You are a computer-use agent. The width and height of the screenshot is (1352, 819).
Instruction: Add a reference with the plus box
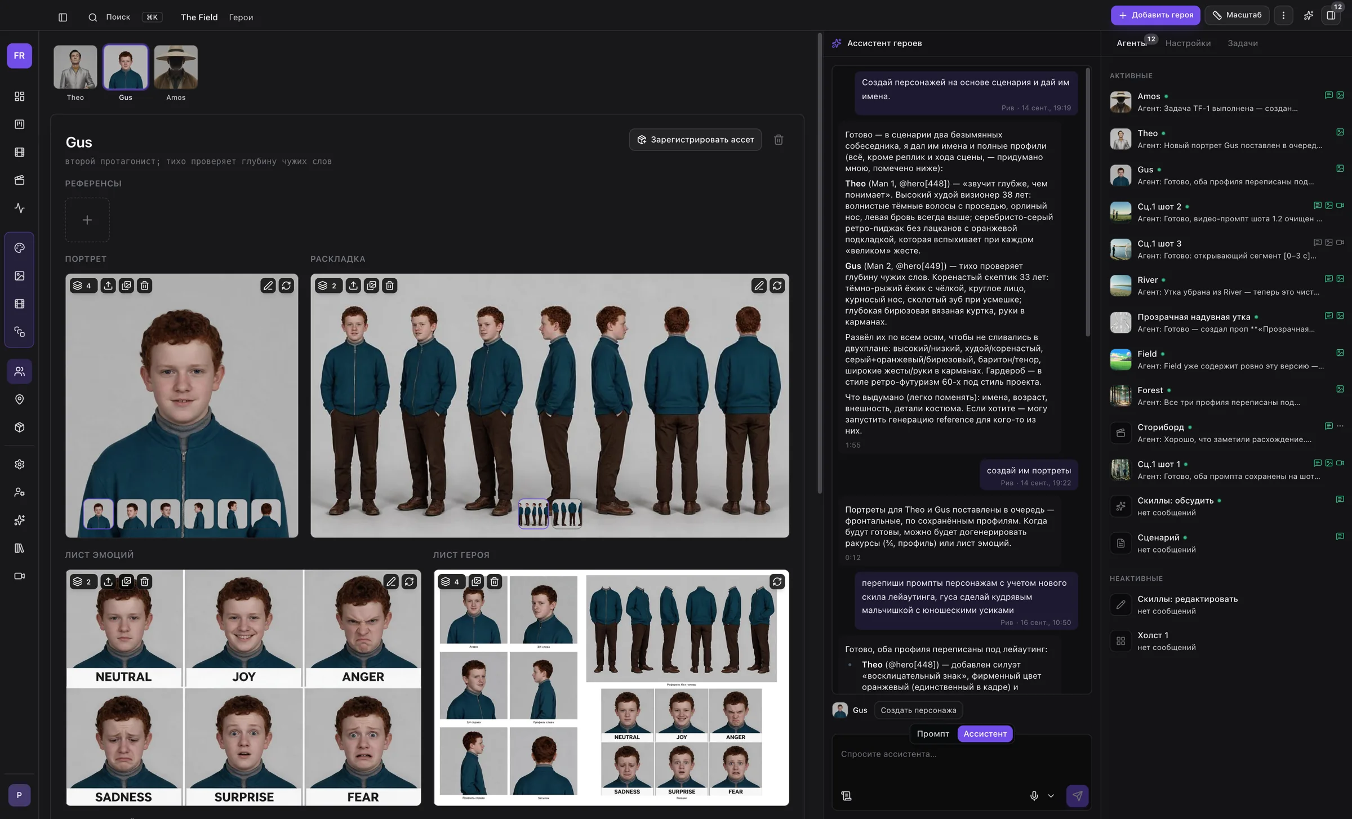[87, 220]
